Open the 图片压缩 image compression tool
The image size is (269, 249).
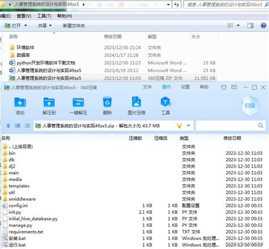pyautogui.click(x=136, y=102)
